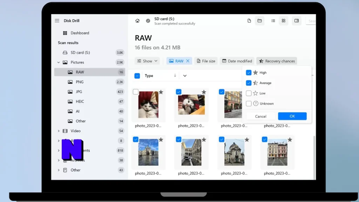Open the second cat photo thumbnail

click(x=191, y=105)
